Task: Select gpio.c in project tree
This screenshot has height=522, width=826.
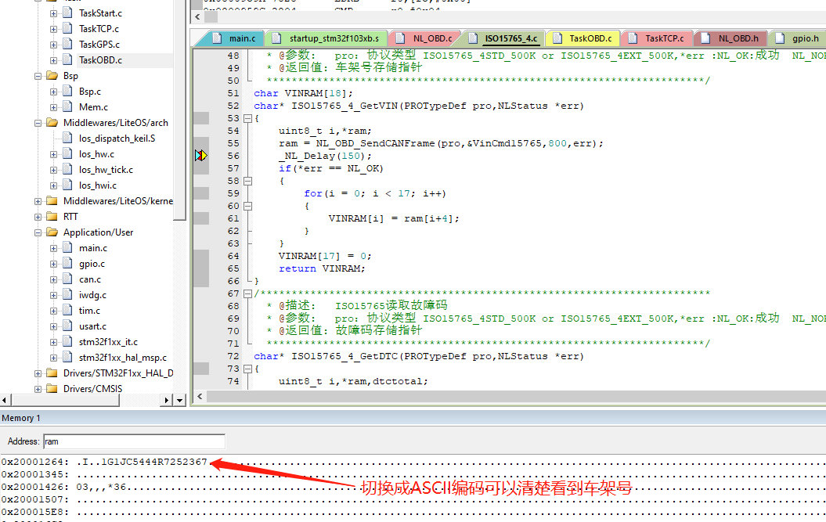Action: click(x=92, y=264)
